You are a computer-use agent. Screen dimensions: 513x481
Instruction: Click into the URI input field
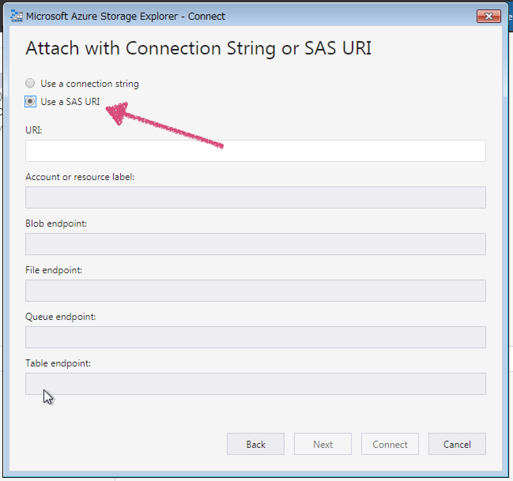tap(256, 151)
